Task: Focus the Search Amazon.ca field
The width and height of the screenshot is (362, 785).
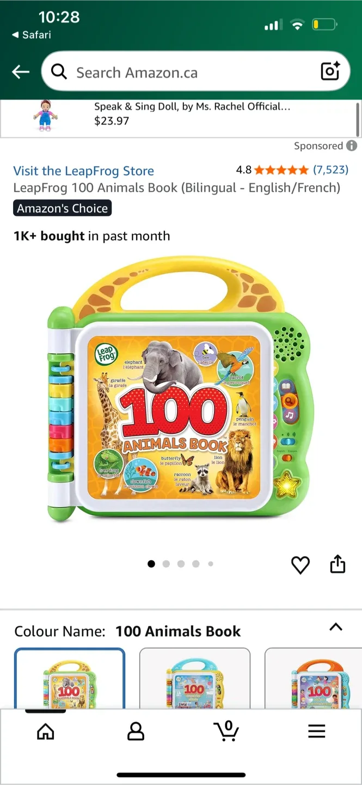Action: point(195,71)
